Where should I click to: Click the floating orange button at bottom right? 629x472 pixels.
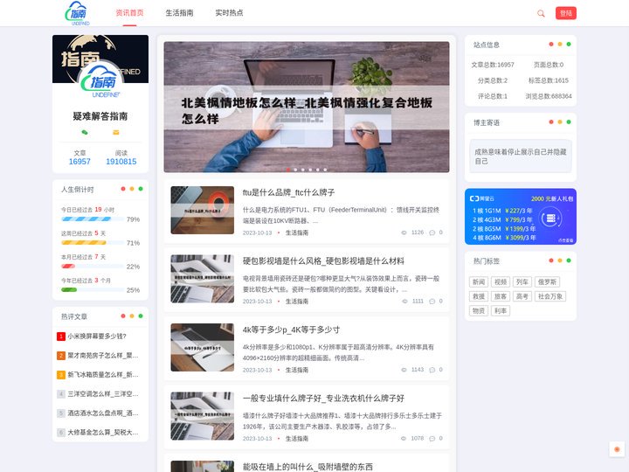tap(617, 449)
